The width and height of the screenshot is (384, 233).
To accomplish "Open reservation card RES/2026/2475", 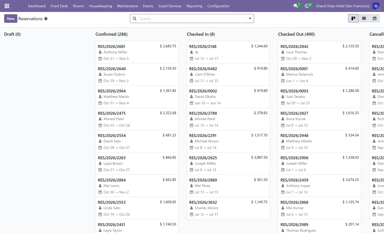I will tap(137, 119).
